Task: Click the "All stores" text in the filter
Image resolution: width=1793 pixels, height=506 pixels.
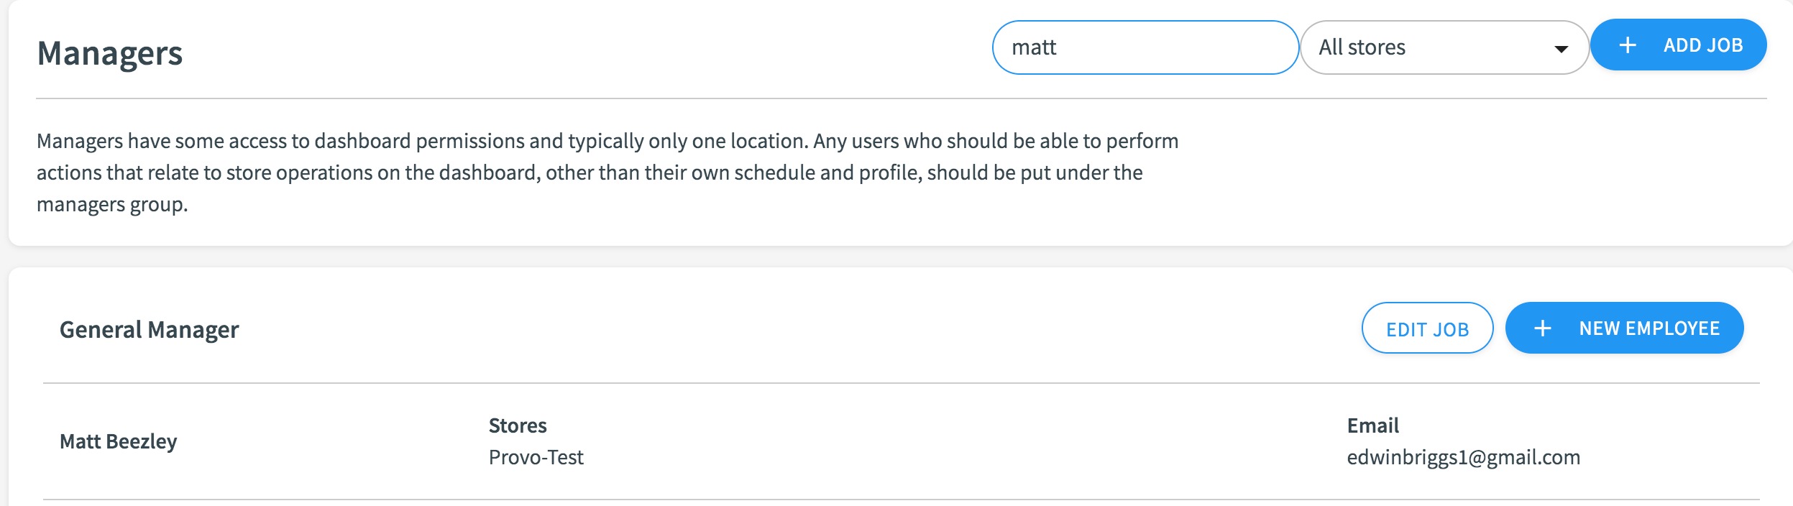Action: (x=1362, y=47)
